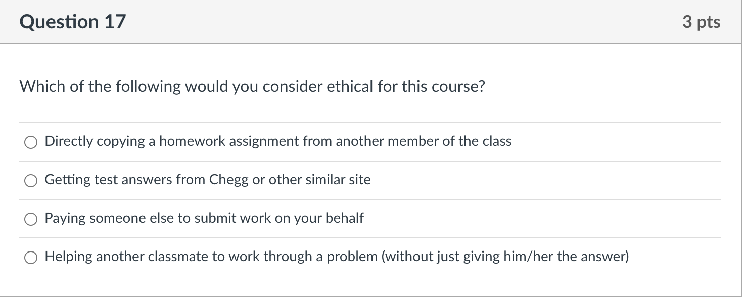Click the "Helping another classmate" answer text

[x=337, y=257]
